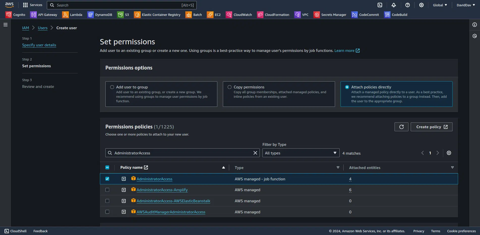The width and height of the screenshot is (480, 235).
Task: Click the Create policy button
Action: 431,127
